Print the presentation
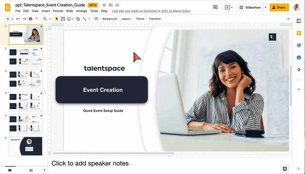 pos(30,19)
